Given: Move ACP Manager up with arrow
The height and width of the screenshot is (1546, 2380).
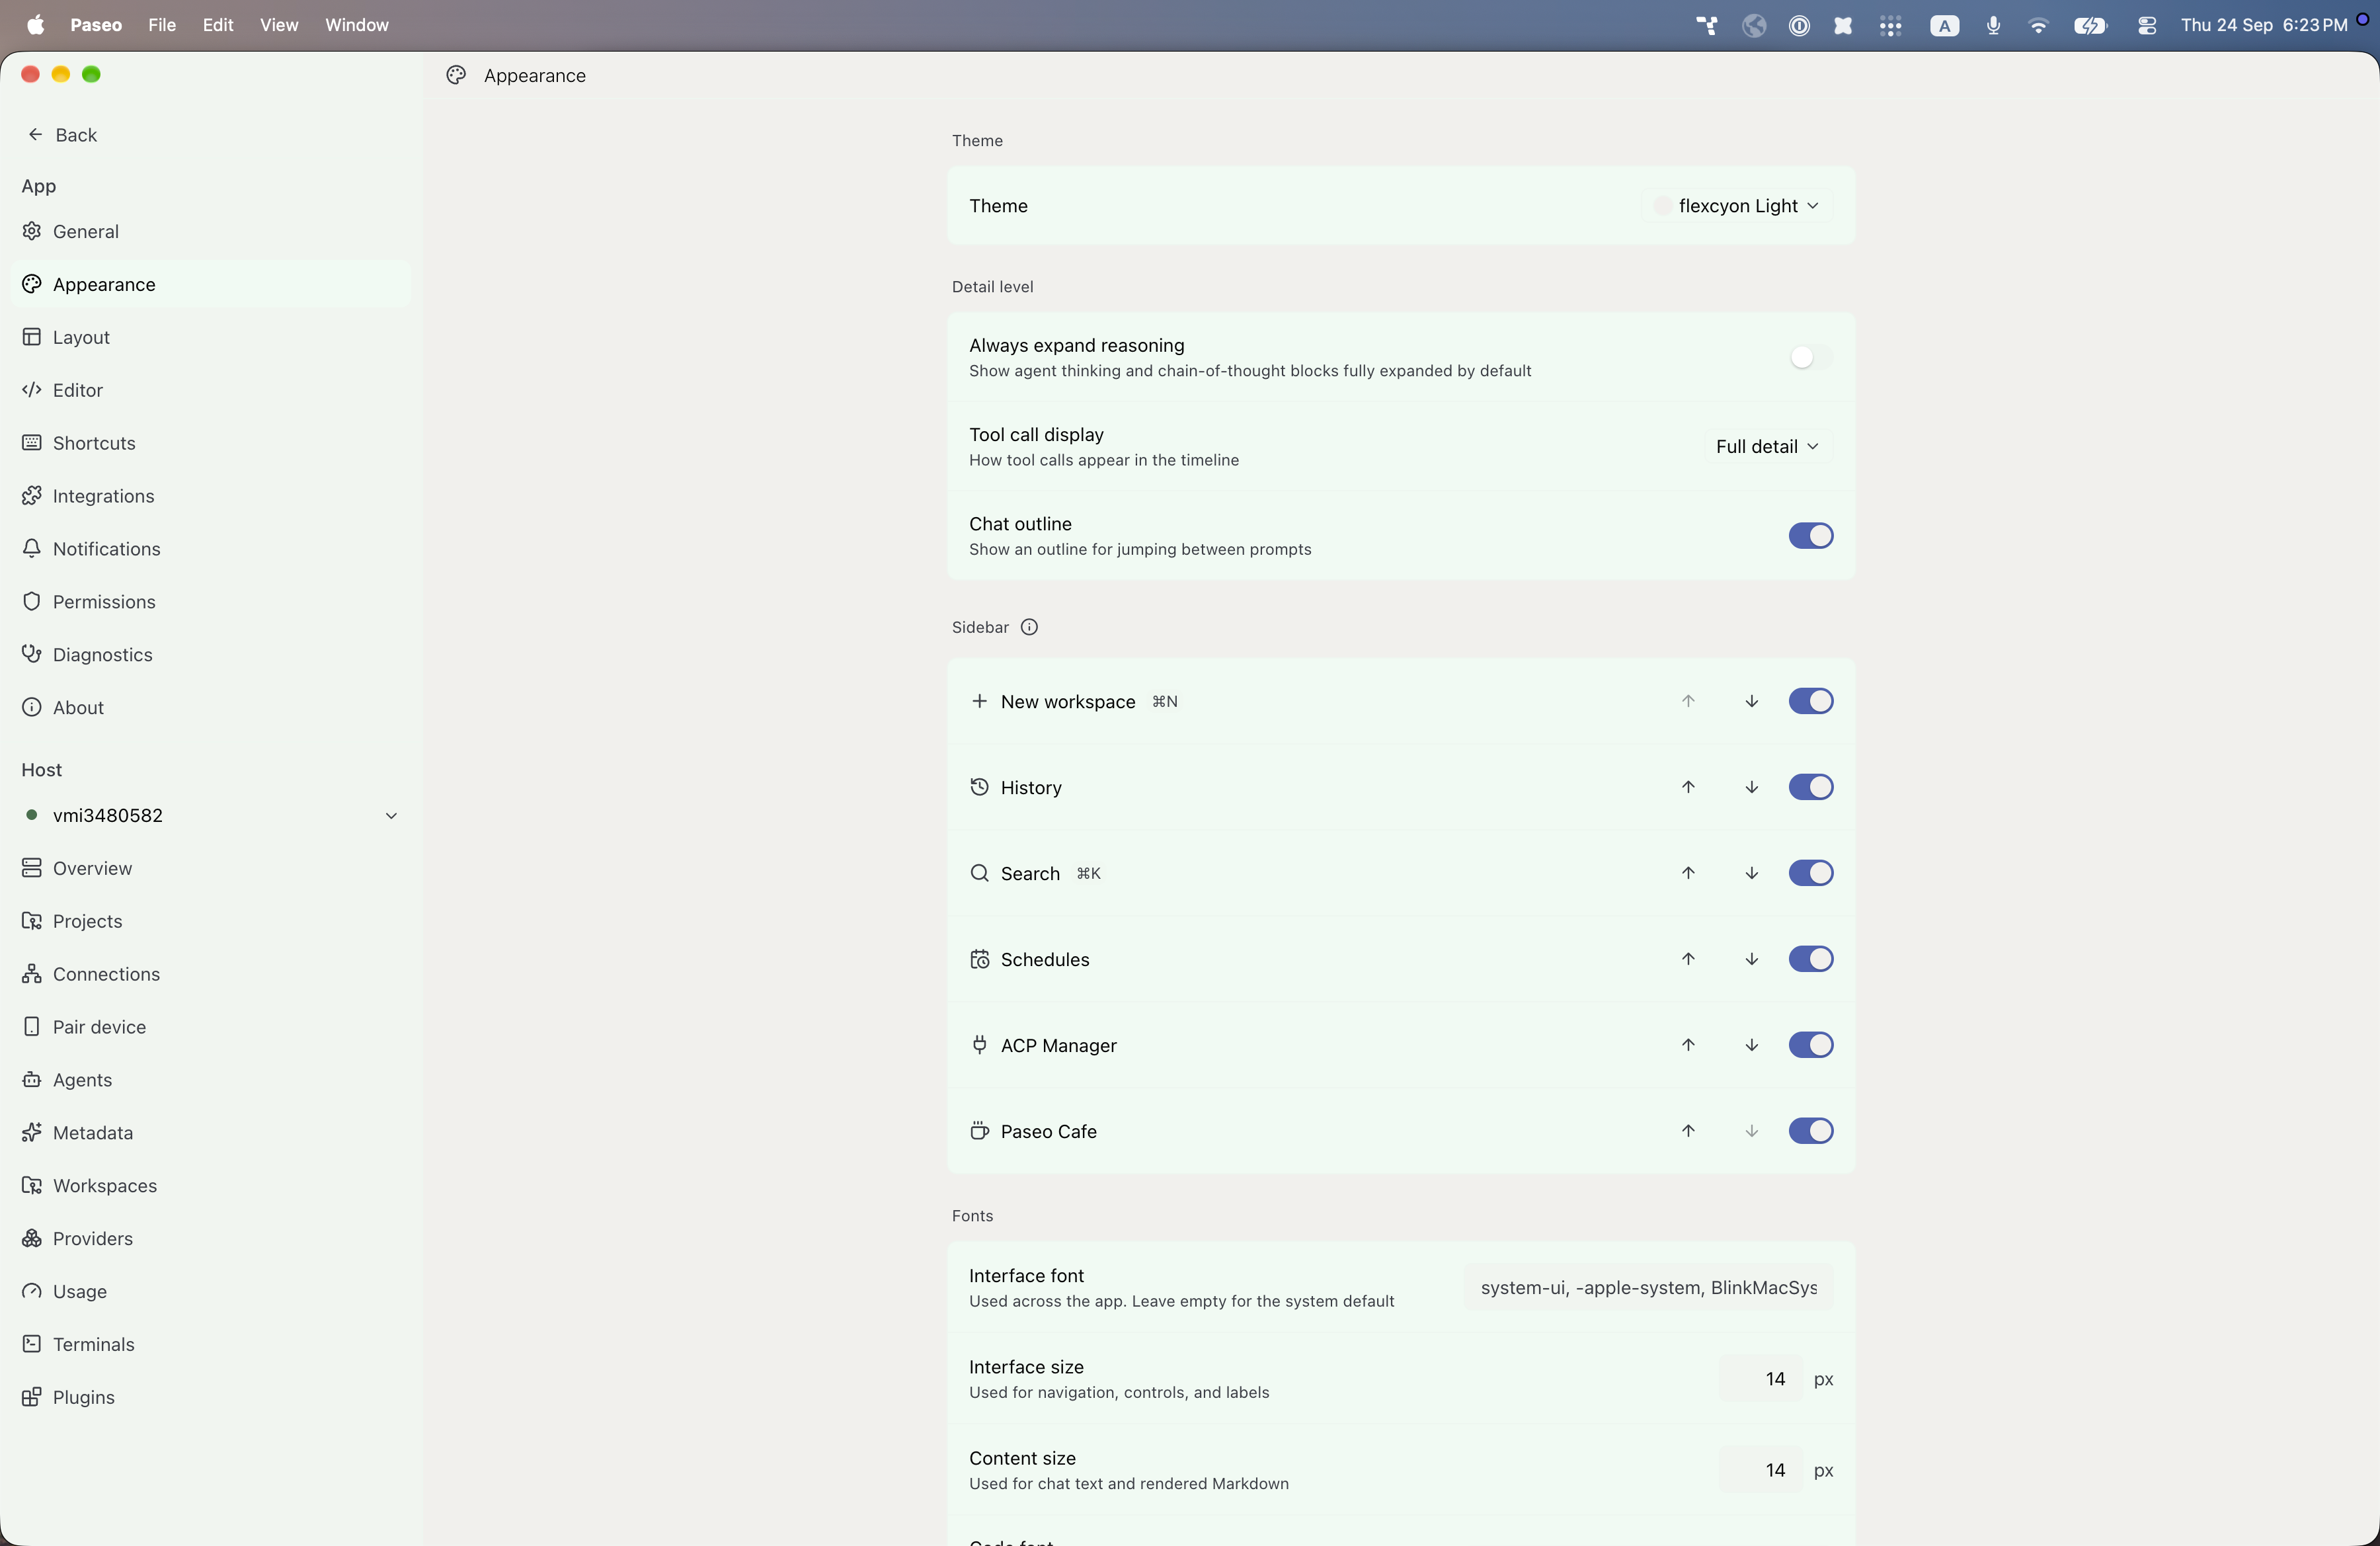Looking at the screenshot, I should (x=1688, y=1045).
